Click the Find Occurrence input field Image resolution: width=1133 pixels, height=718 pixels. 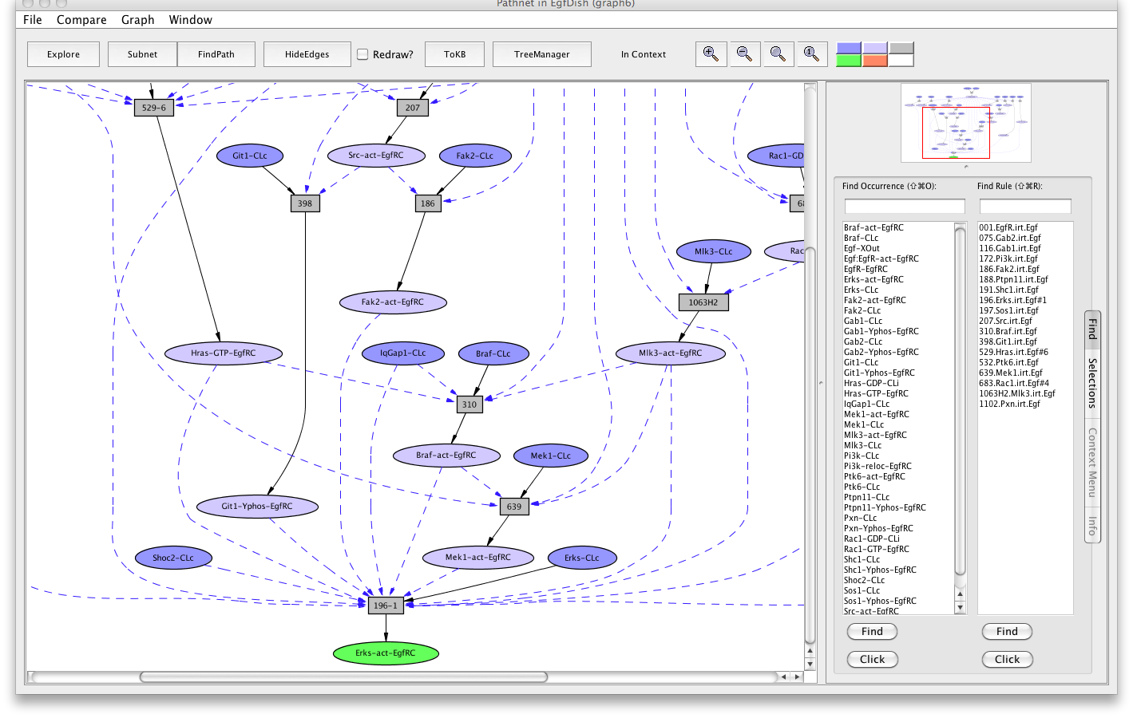click(x=905, y=206)
